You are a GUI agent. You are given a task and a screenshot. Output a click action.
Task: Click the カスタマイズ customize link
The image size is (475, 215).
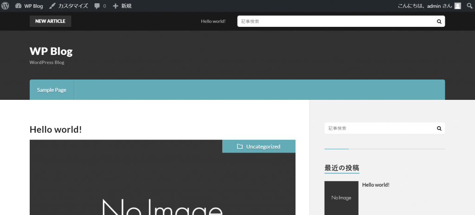point(69,6)
